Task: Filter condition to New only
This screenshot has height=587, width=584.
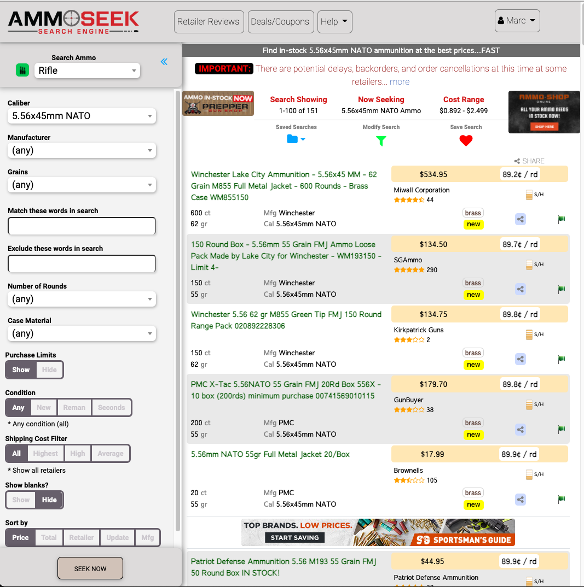Action: click(43, 407)
